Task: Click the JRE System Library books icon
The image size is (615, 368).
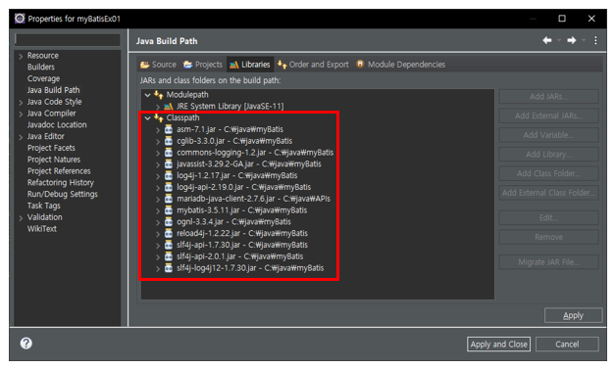Action: 169,106
